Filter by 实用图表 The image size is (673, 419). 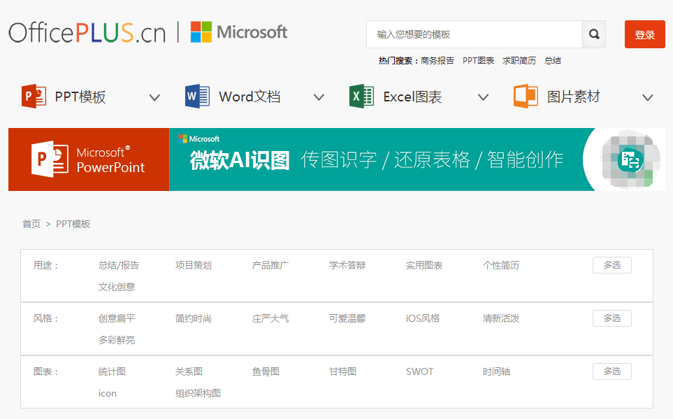pos(424,266)
